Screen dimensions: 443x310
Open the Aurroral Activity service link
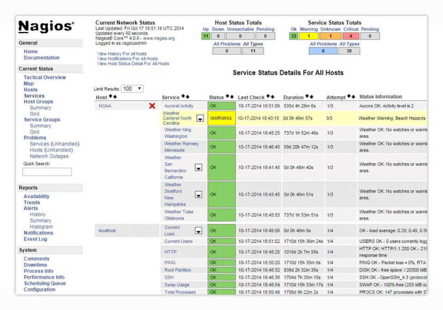tap(179, 106)
